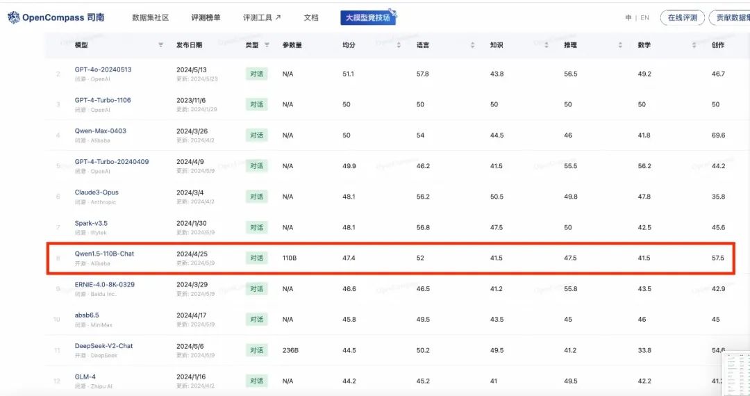Screen dimensions: 750x396
Task: Click the 贡献数据集 button
Action: click(731, 17)
